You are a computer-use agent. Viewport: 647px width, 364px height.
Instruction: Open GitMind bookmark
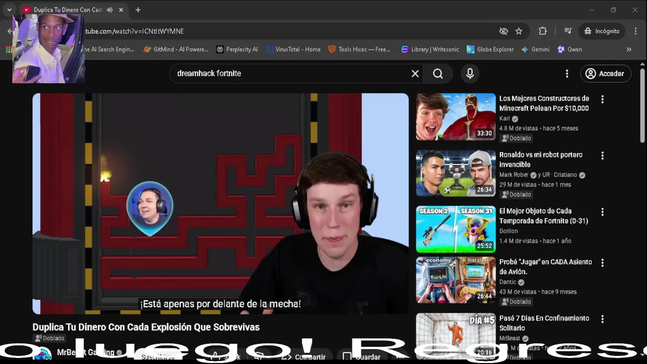[176, 50]
